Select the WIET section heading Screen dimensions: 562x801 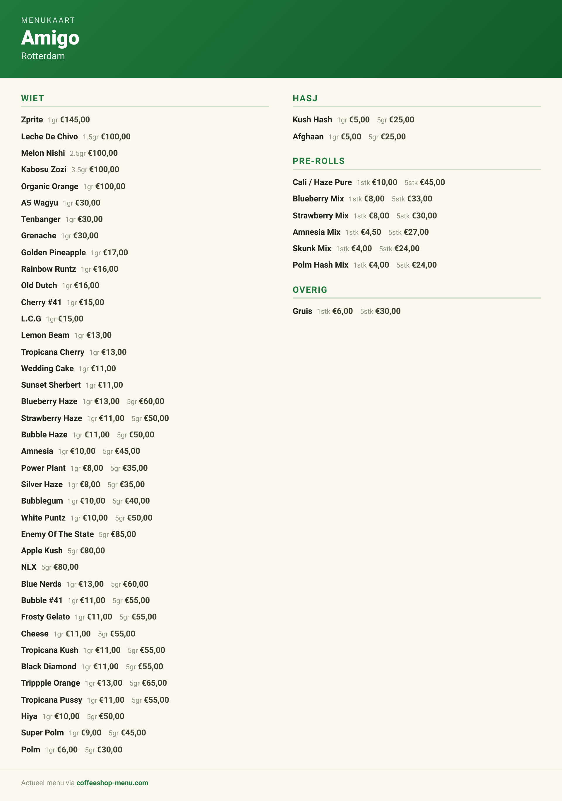(32, 98)
